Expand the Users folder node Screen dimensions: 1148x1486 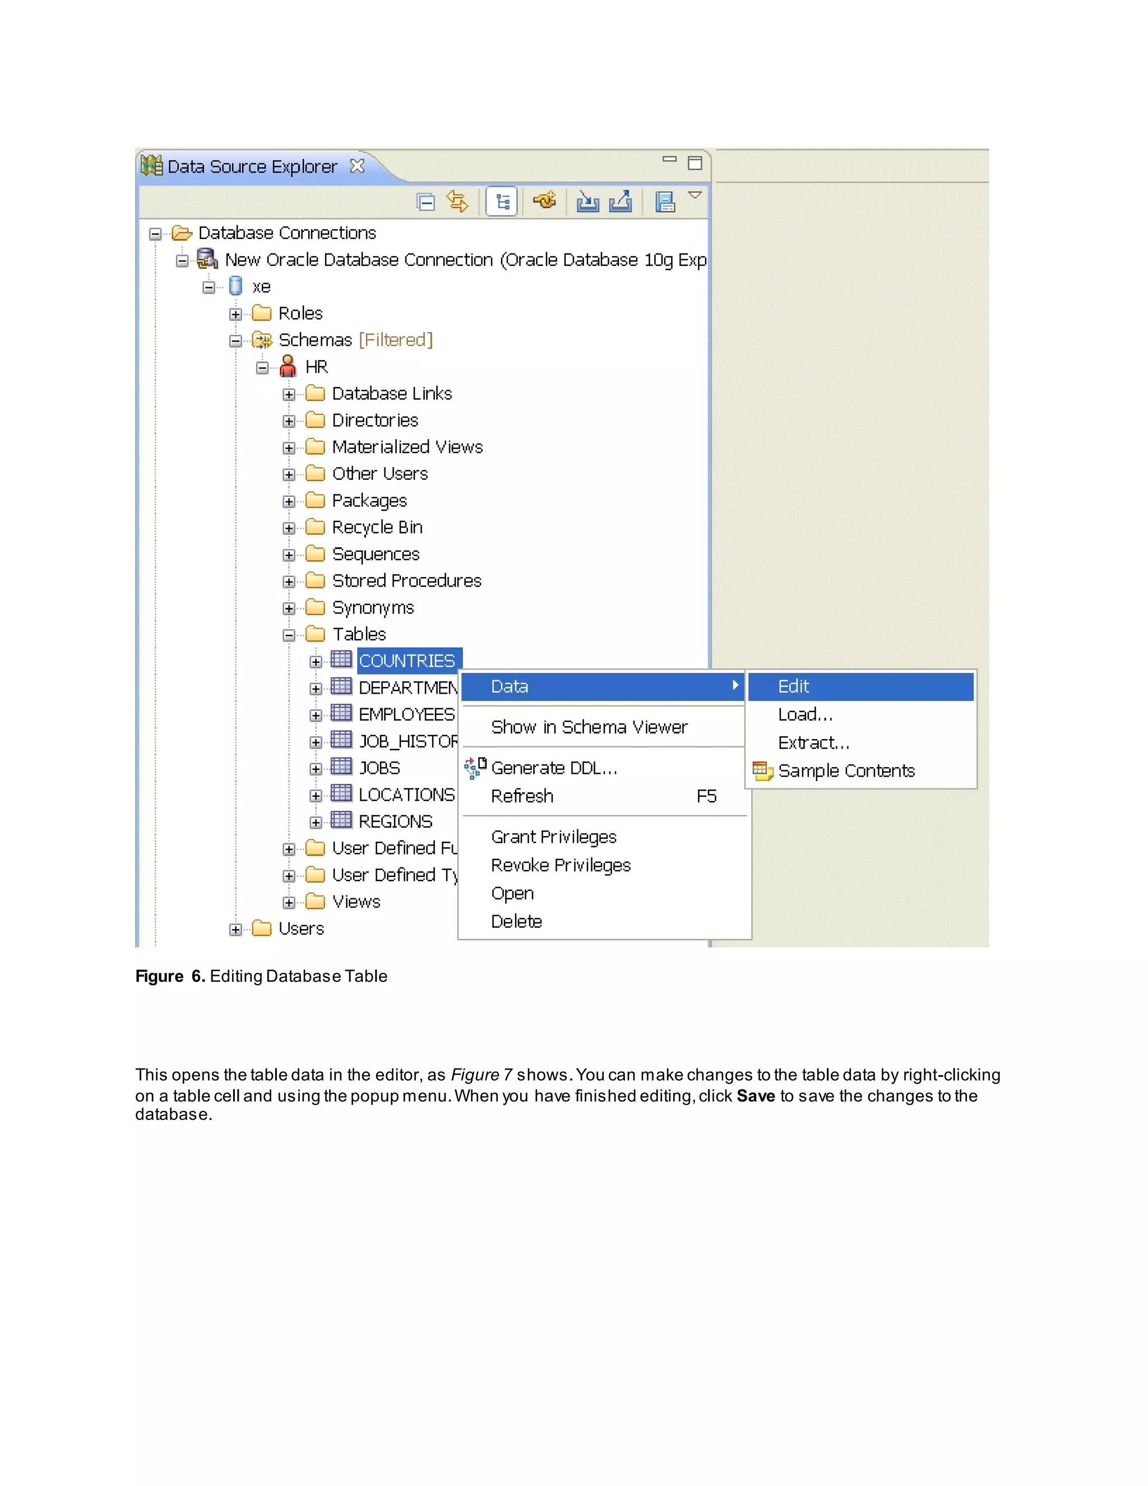235,930
